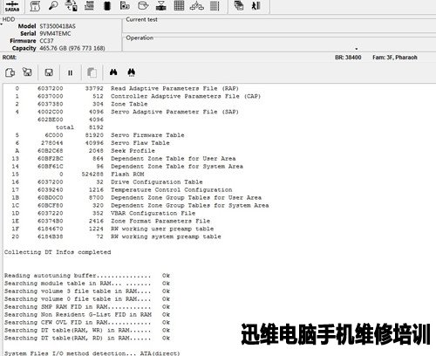Select capacity '465.76 GB (976 773 168)'
This screenshot has height=356, width=436.
72,48
